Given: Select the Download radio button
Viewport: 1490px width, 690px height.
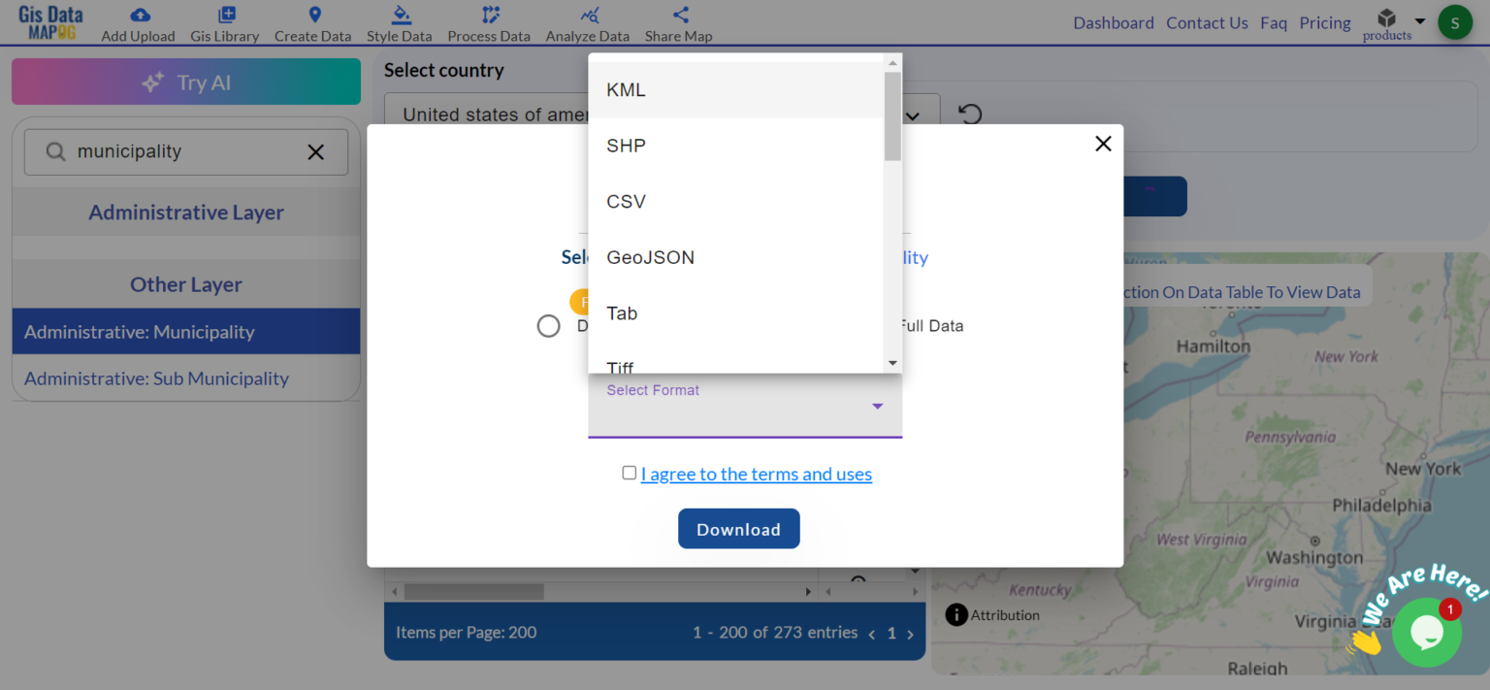Looking at the screenshot, I should point(548,325).
